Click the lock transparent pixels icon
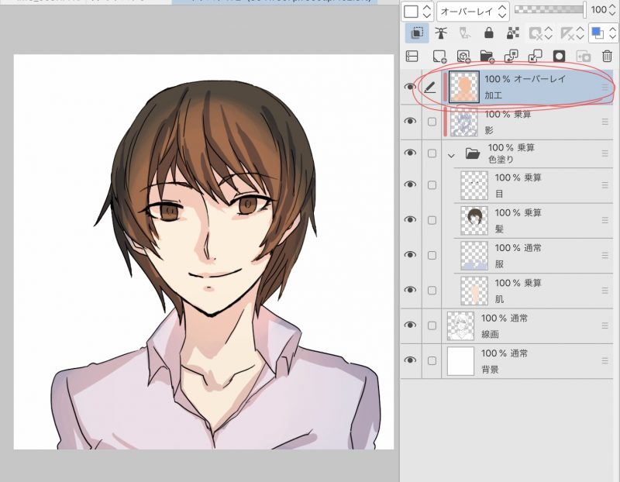620x482 pixels. pyautogui.click(x=512, y=33)
